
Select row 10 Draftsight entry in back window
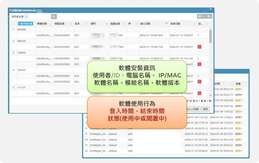point(166,140)
